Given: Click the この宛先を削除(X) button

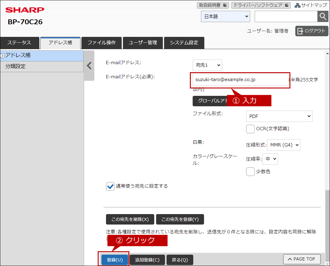Looking at the screenshot, I should [130, 219].
